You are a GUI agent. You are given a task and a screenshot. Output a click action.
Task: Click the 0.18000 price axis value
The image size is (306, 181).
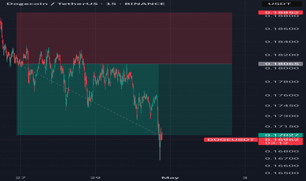point(282,68)
